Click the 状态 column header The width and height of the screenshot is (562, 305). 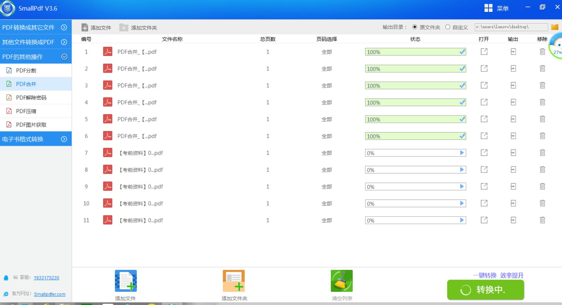tap(415, 39)
